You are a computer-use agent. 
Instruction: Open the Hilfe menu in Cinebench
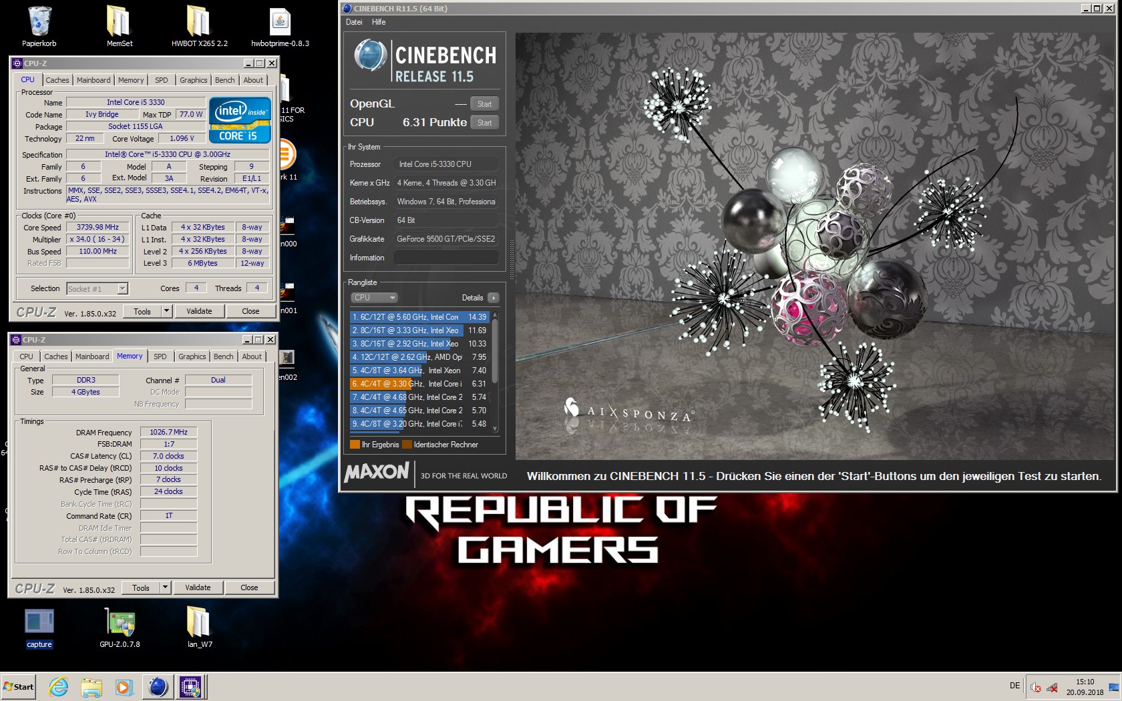[379, 22]
